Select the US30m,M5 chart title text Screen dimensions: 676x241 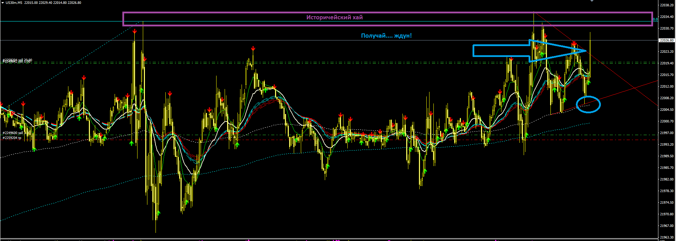14,2
